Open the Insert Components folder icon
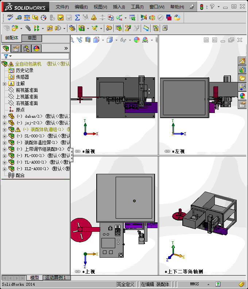The image size is (248, 289). [15, 28]
